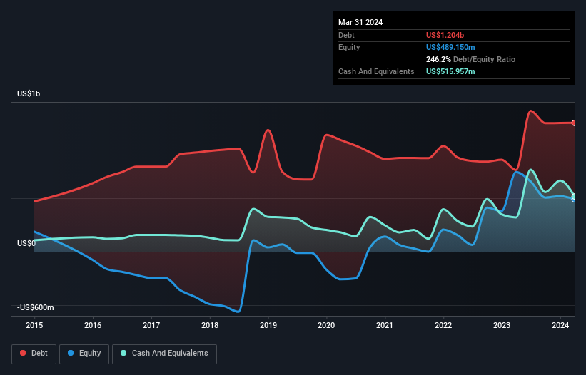Select the 2016 x-axis label
This screenshot has height=375, width=586.
(93, 325)
